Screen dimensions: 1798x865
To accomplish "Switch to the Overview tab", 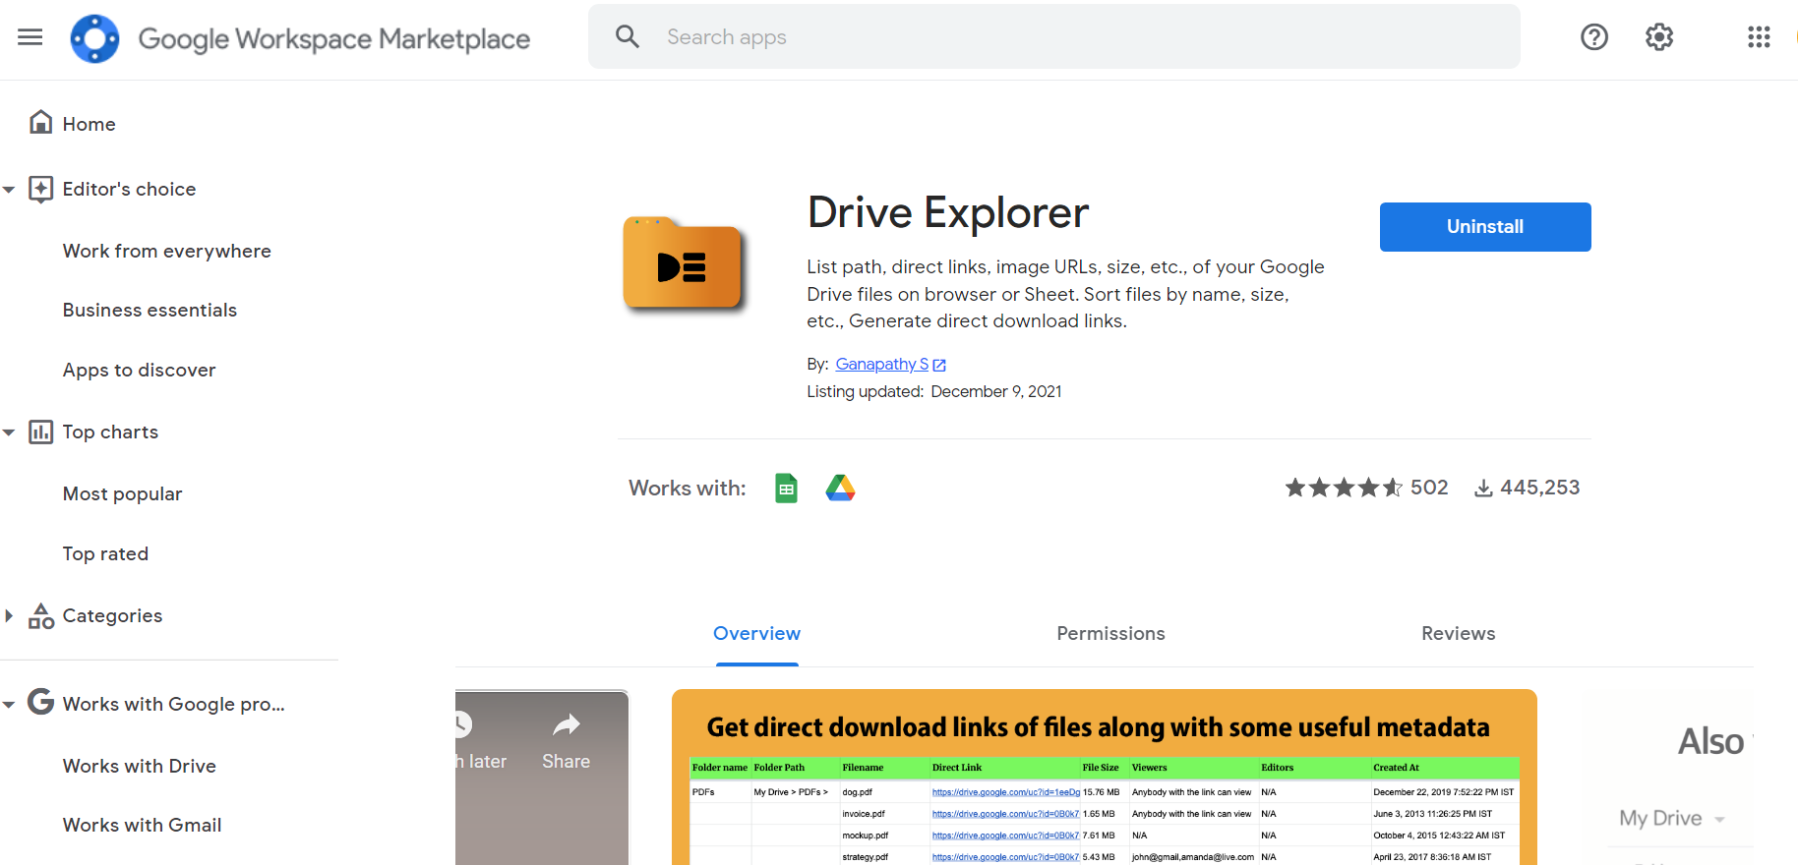I will [757, 634].
